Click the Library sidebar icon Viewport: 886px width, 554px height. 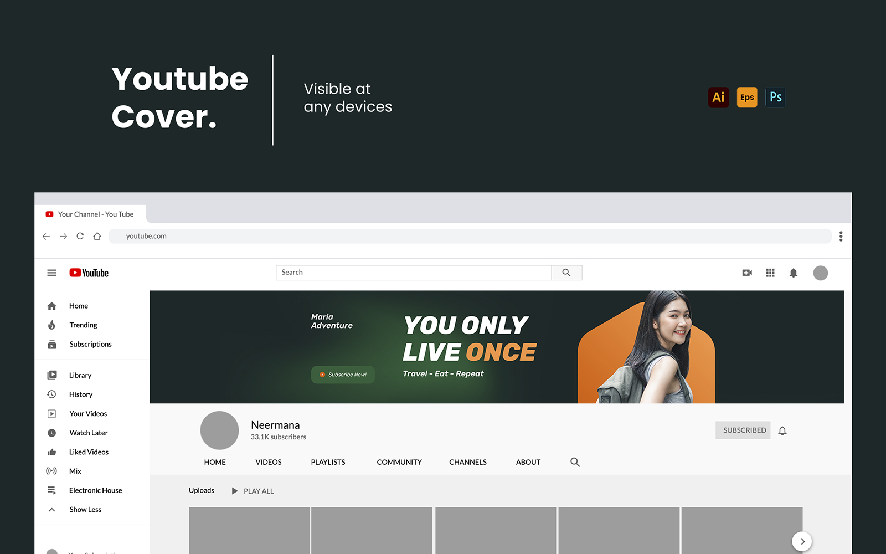[x=52, y=375]
